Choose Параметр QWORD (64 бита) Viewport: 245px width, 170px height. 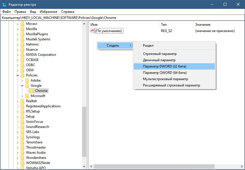click(174, 73)
